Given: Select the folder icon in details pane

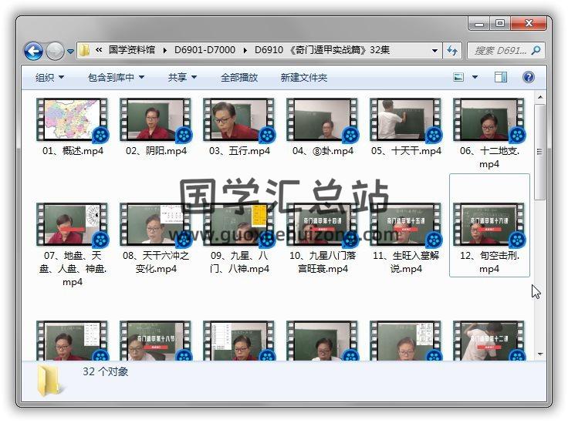Looking at the screenshot, I should coord(49,378).
